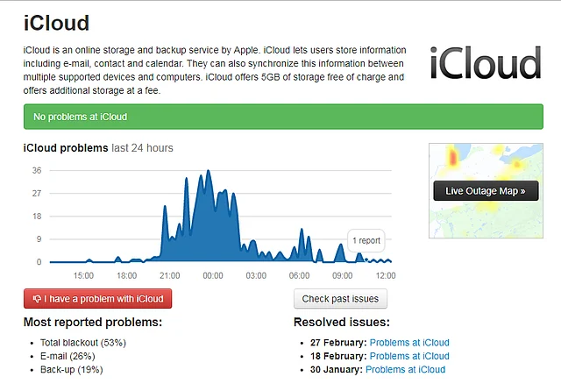Image resolution: width=561 pixels, height=391 pixels.
Task: Click the red 'I have a problem with iCloud' button
Action: tap(97, 299)
